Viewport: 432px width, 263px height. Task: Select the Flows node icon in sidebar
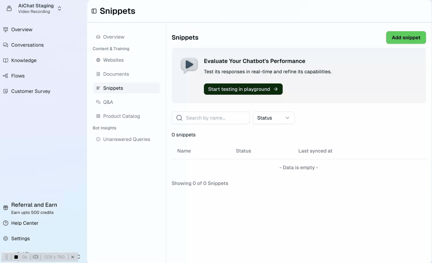tap(6, 76)
